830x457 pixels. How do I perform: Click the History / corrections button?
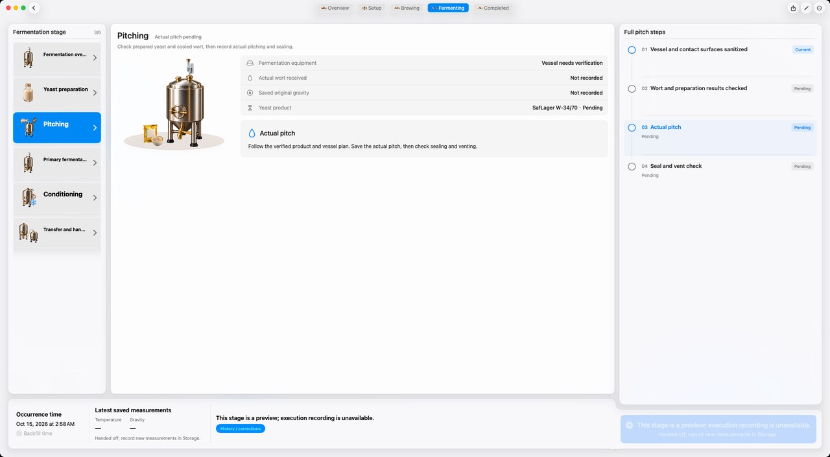[x=241, y=428]
